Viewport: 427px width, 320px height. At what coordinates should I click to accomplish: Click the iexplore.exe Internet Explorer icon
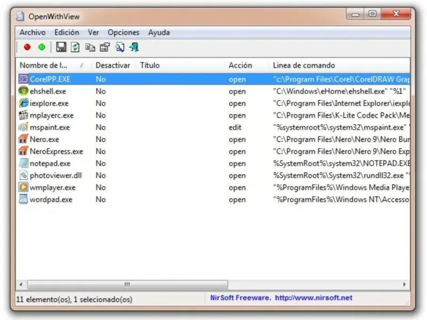point(23,103)
